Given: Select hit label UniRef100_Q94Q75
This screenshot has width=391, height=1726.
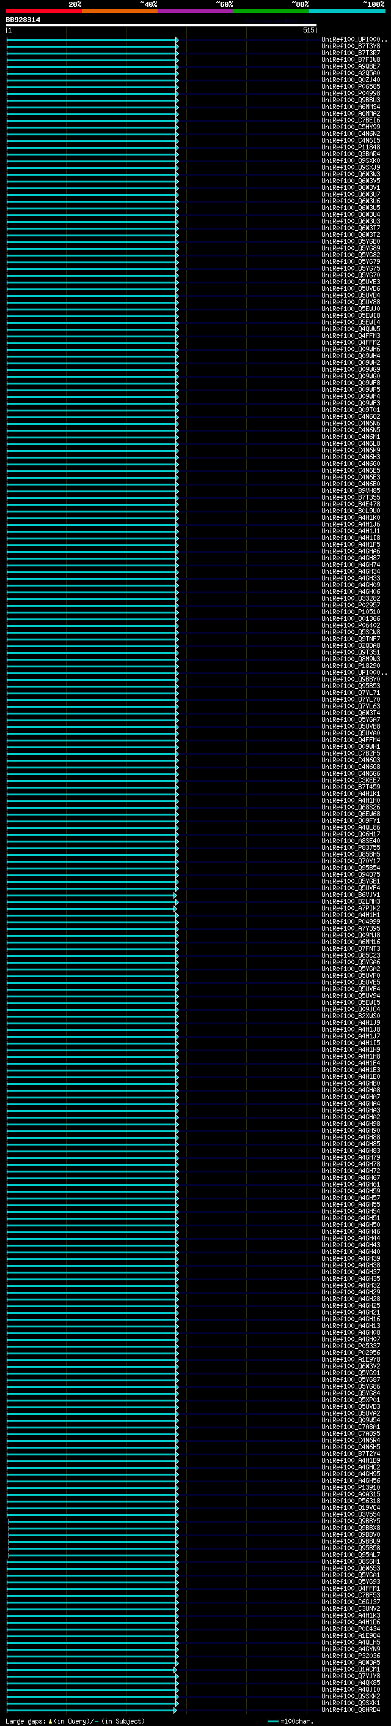Looking at the screenshot, I should coord(351,874).
